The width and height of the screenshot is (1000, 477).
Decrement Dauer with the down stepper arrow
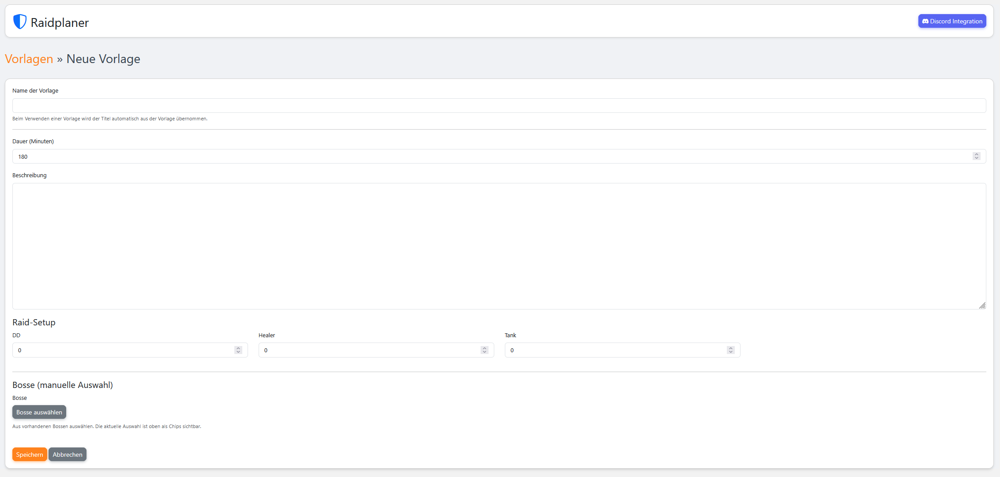(x=976, y=158)
